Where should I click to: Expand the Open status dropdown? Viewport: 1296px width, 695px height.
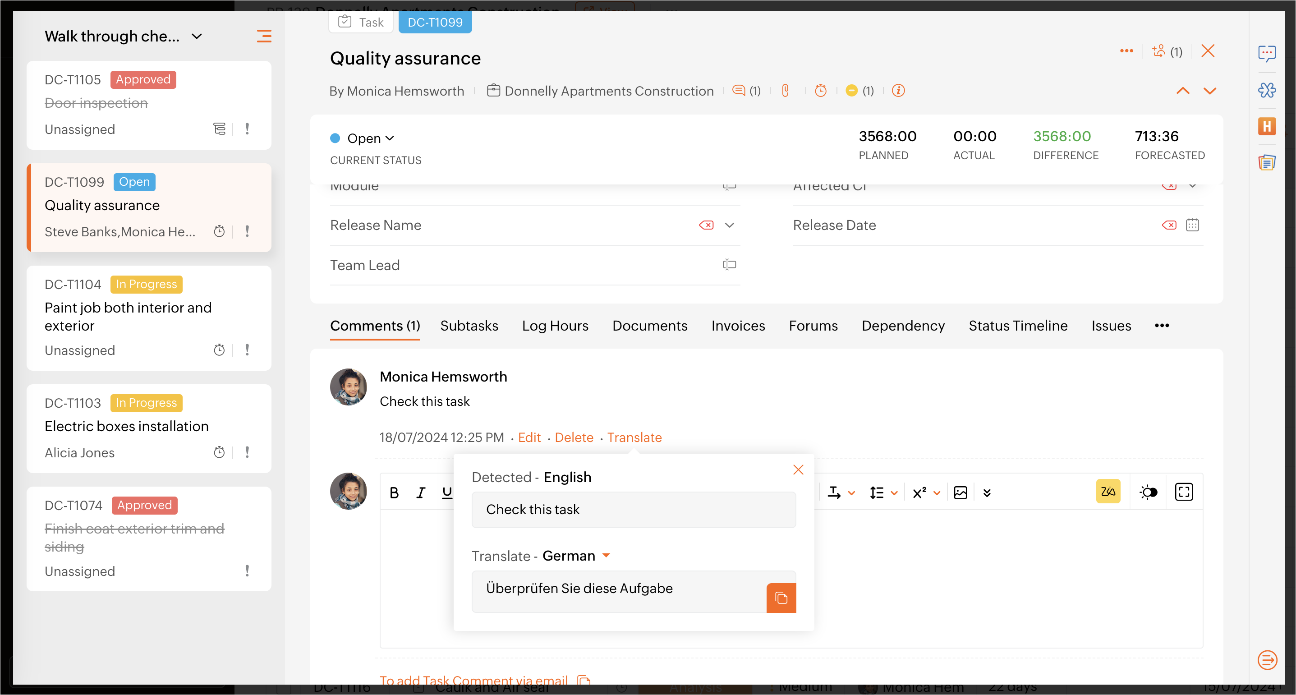click(370, 138)
